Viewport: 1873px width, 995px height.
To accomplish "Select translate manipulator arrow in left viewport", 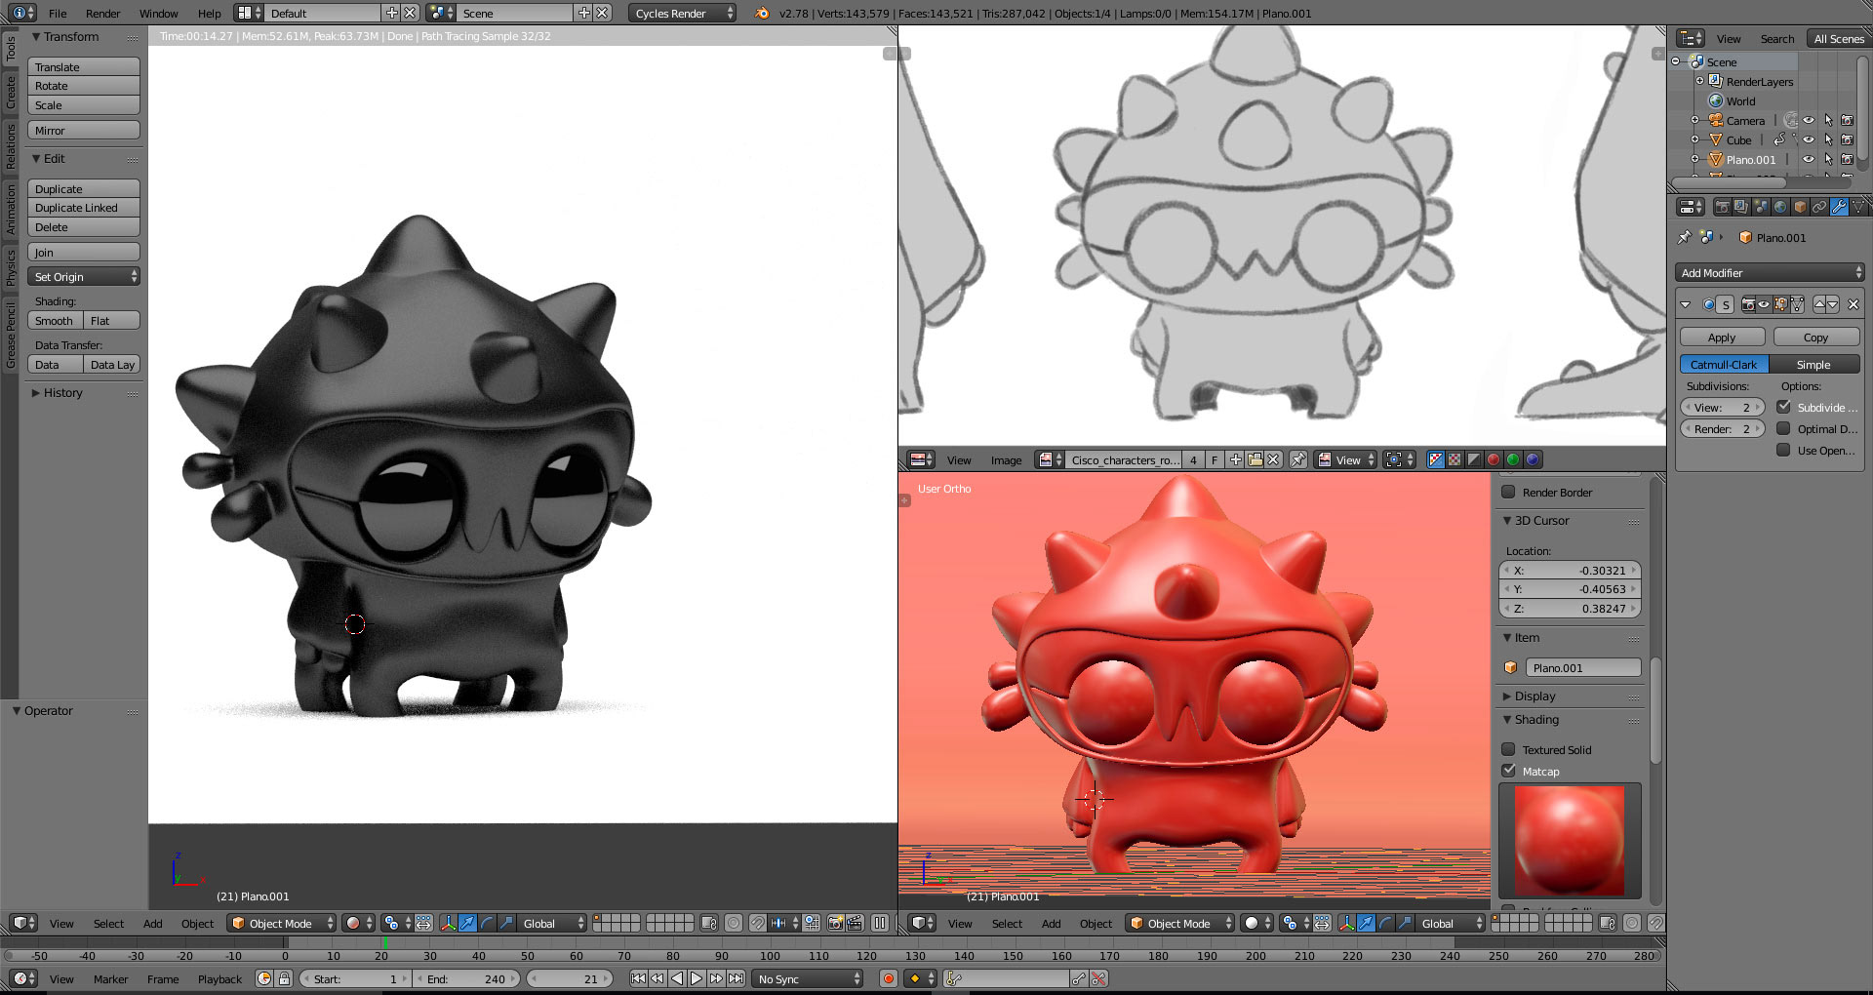I will click(x=467, y=923).
